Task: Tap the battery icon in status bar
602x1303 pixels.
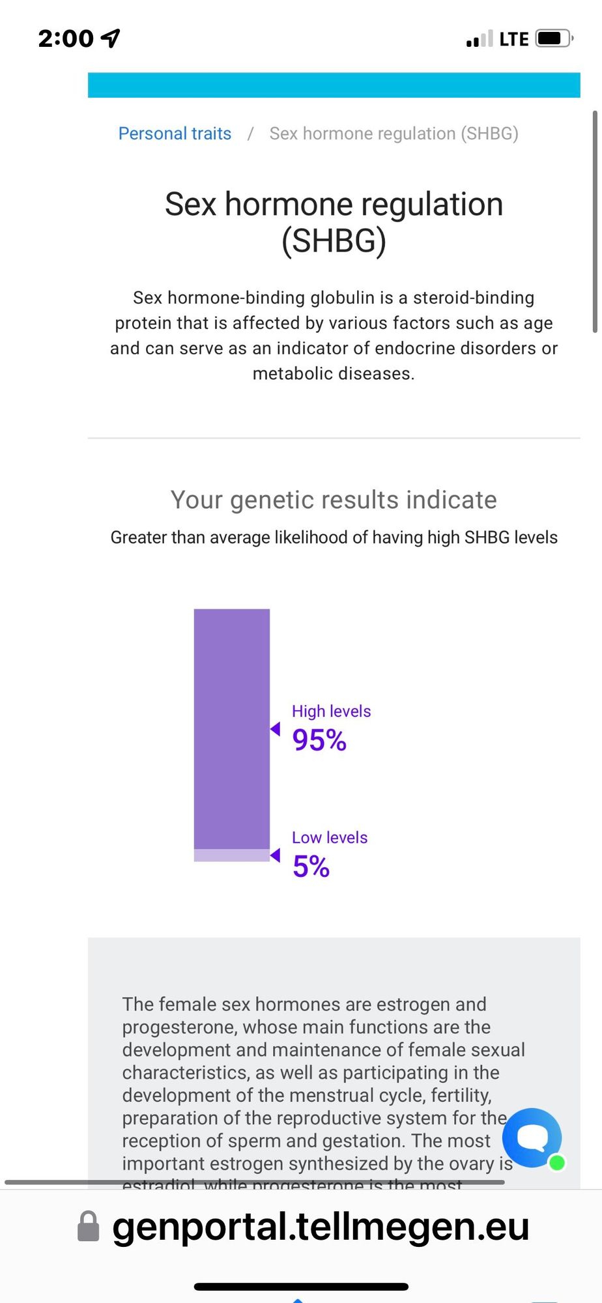Action: click(552, 38)
